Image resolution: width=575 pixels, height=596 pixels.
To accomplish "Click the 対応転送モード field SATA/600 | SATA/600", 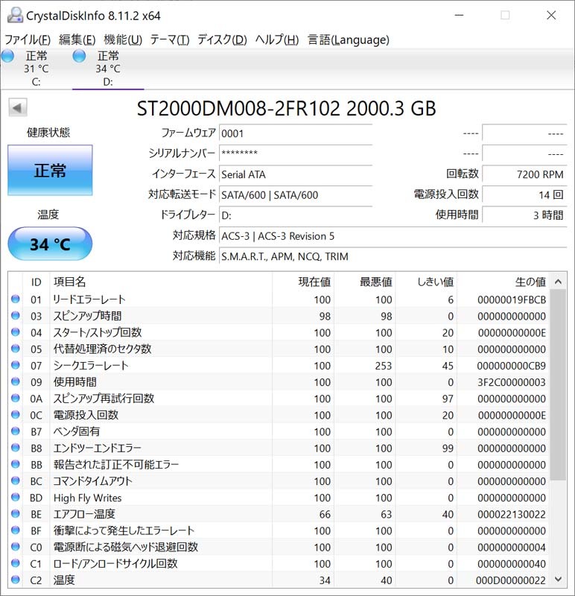I will (295, 194).
